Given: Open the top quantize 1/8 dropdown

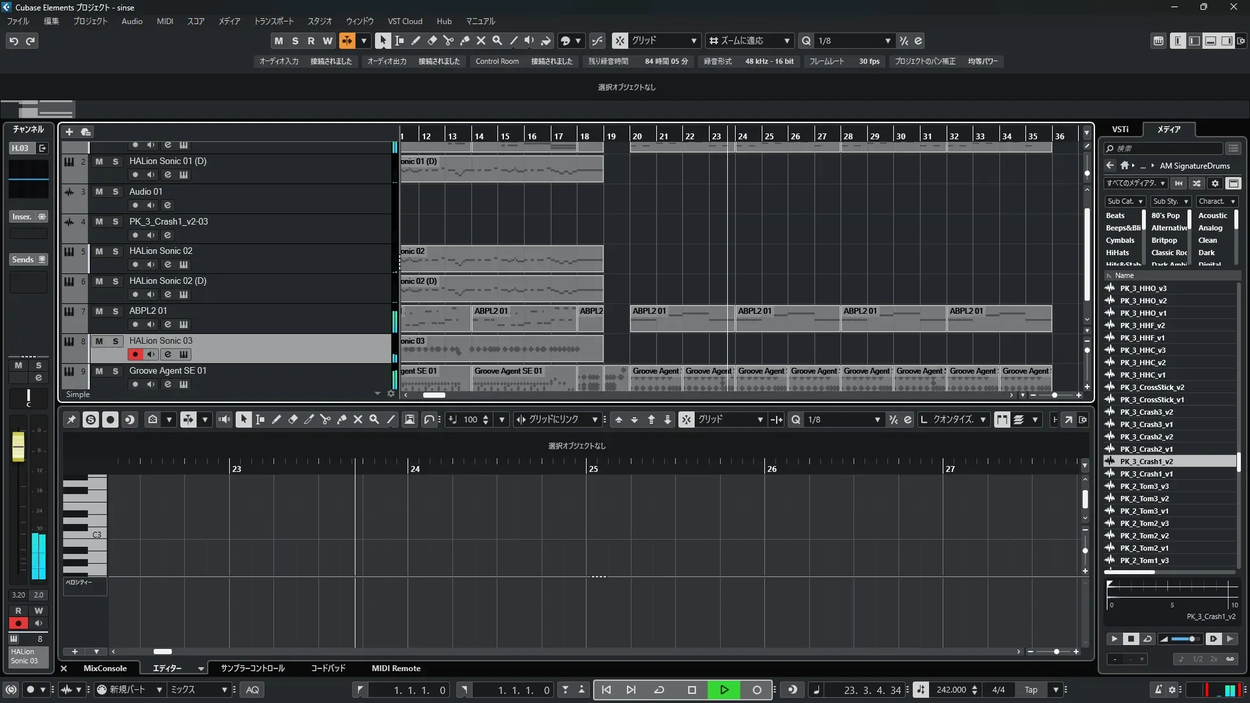Looking at the screenshot, I should pyautogui.click(x=887, y=41).
